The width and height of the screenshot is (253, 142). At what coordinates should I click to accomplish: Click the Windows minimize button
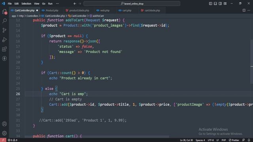click(x=232, y=4)
